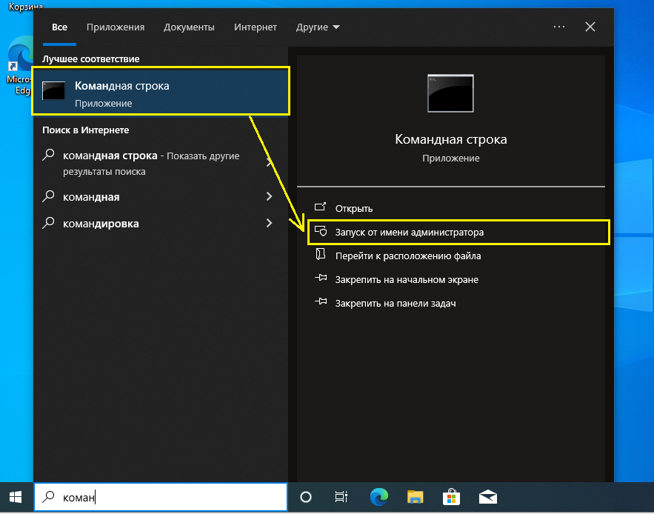Open Task View from the taskbar
This screenshot has height=514, width=654.
pos(341,497)
